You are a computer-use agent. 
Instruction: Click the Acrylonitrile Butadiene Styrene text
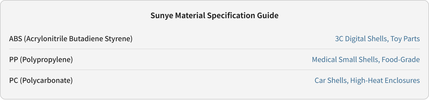(78, 39)
